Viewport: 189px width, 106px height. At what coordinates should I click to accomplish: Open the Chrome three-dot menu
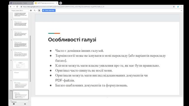(181, 7)
